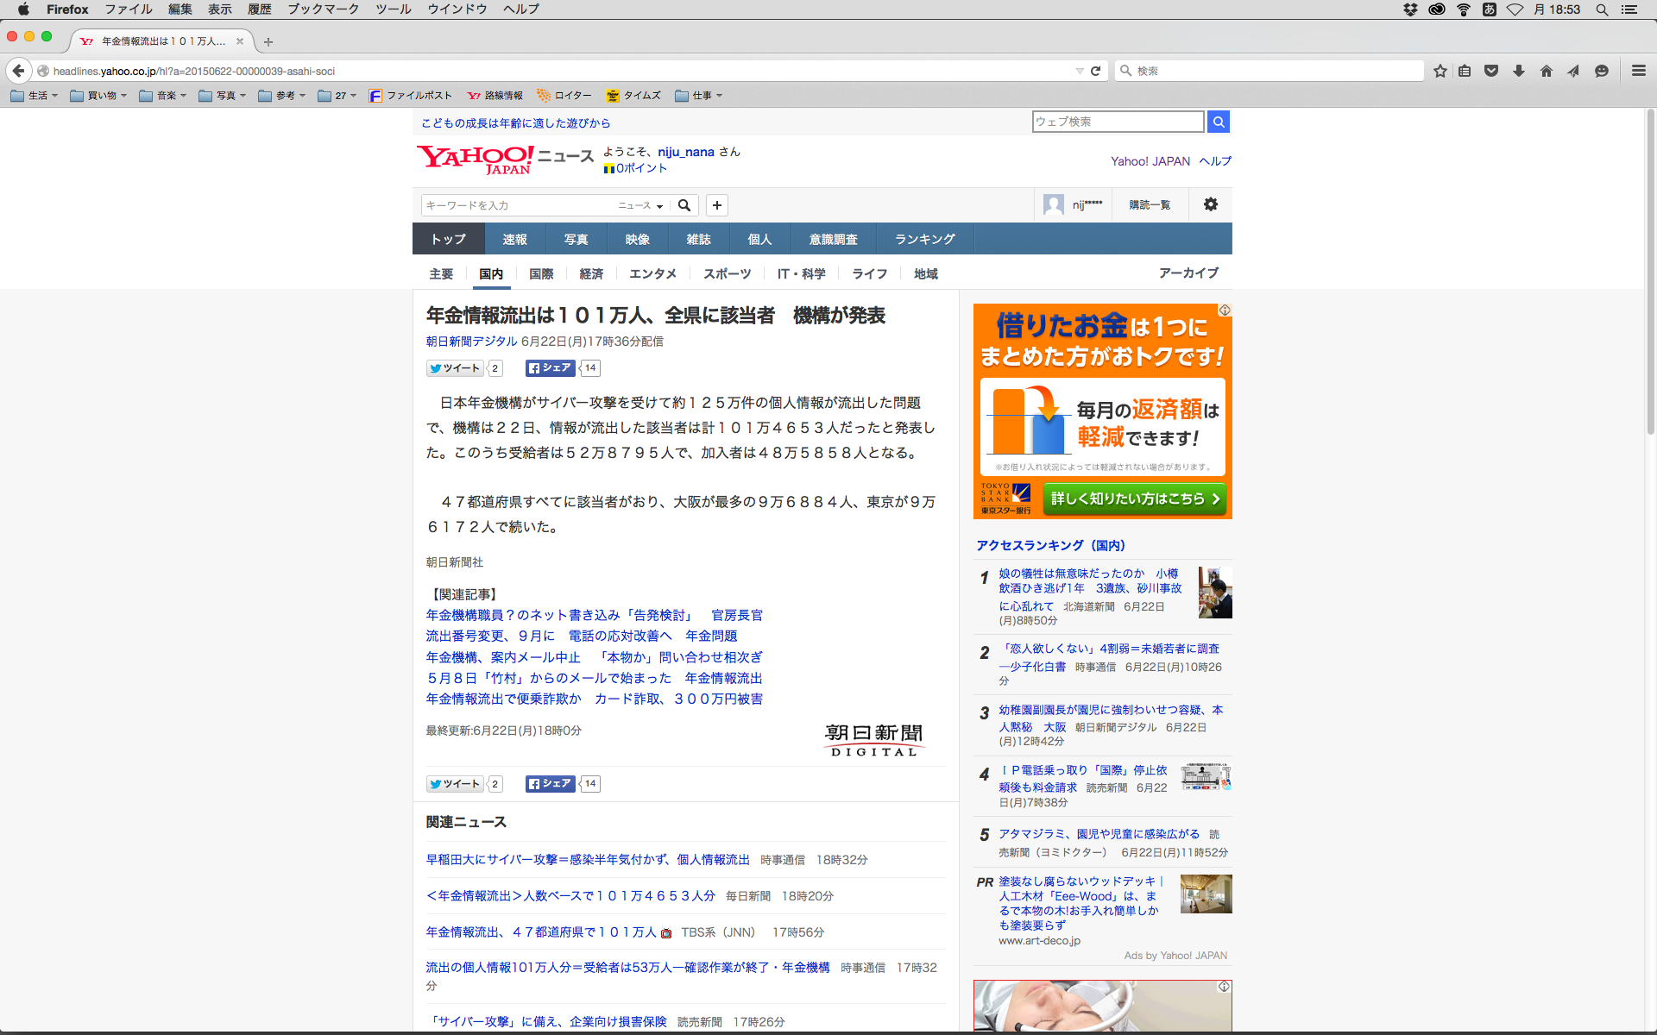
Task: Click blue web search magnifier button
Action: coord(1218,122)
